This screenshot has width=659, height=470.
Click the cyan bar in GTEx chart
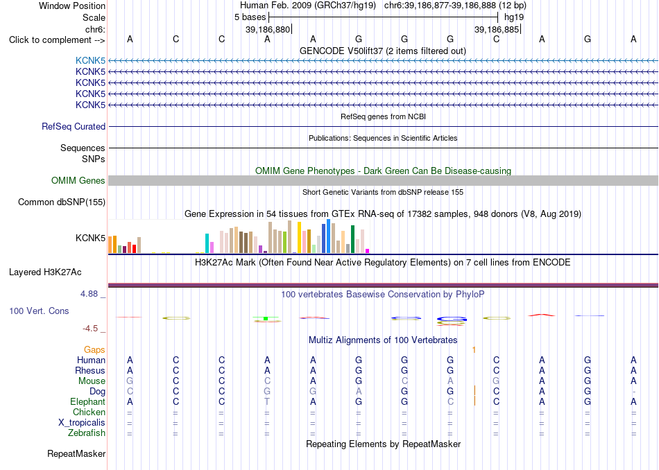coord(207,243)
